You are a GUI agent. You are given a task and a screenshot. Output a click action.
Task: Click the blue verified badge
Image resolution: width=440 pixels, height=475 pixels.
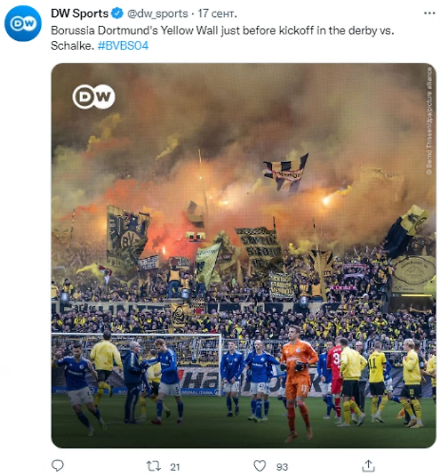tap(117, 14)
